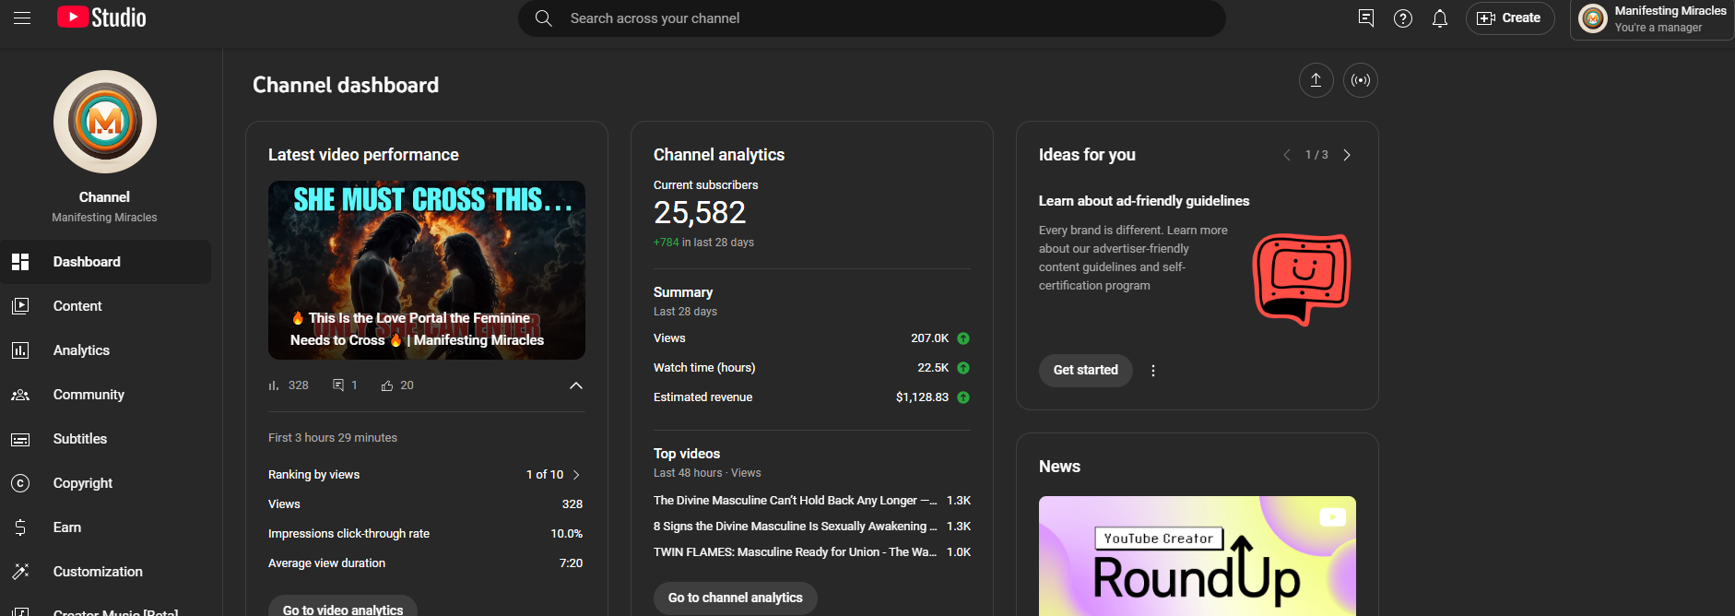The height and width of the screenshot is (616, 1735).
Task: Select the Subtitles menu label
Action: pyautogui.click(x=80, y=439)
